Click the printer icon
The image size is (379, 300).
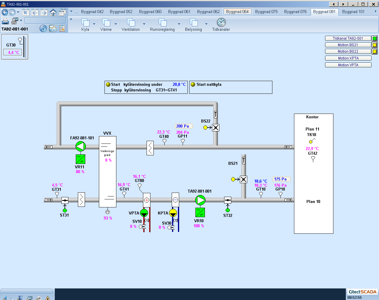tap(5, 21)
